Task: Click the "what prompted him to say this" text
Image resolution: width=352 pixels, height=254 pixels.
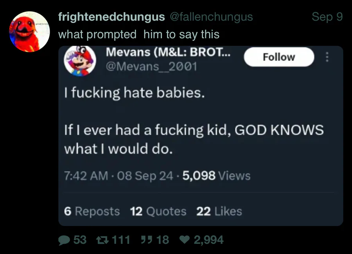Action: (138, 34)
